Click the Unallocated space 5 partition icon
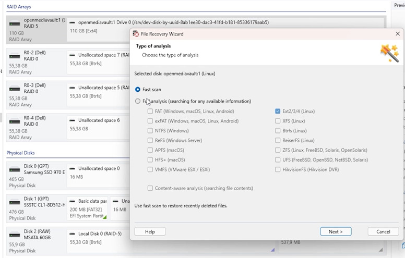The image size is (405, 258). pyautogui.click(x=73, y=88)
